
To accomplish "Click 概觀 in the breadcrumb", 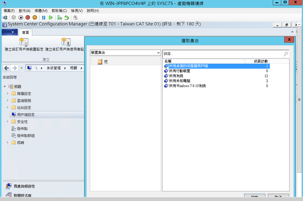I will [x=73, y=68].
